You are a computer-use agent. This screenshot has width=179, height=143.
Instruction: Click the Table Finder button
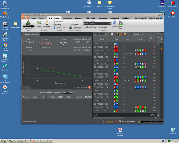click(x=68, y=93)
